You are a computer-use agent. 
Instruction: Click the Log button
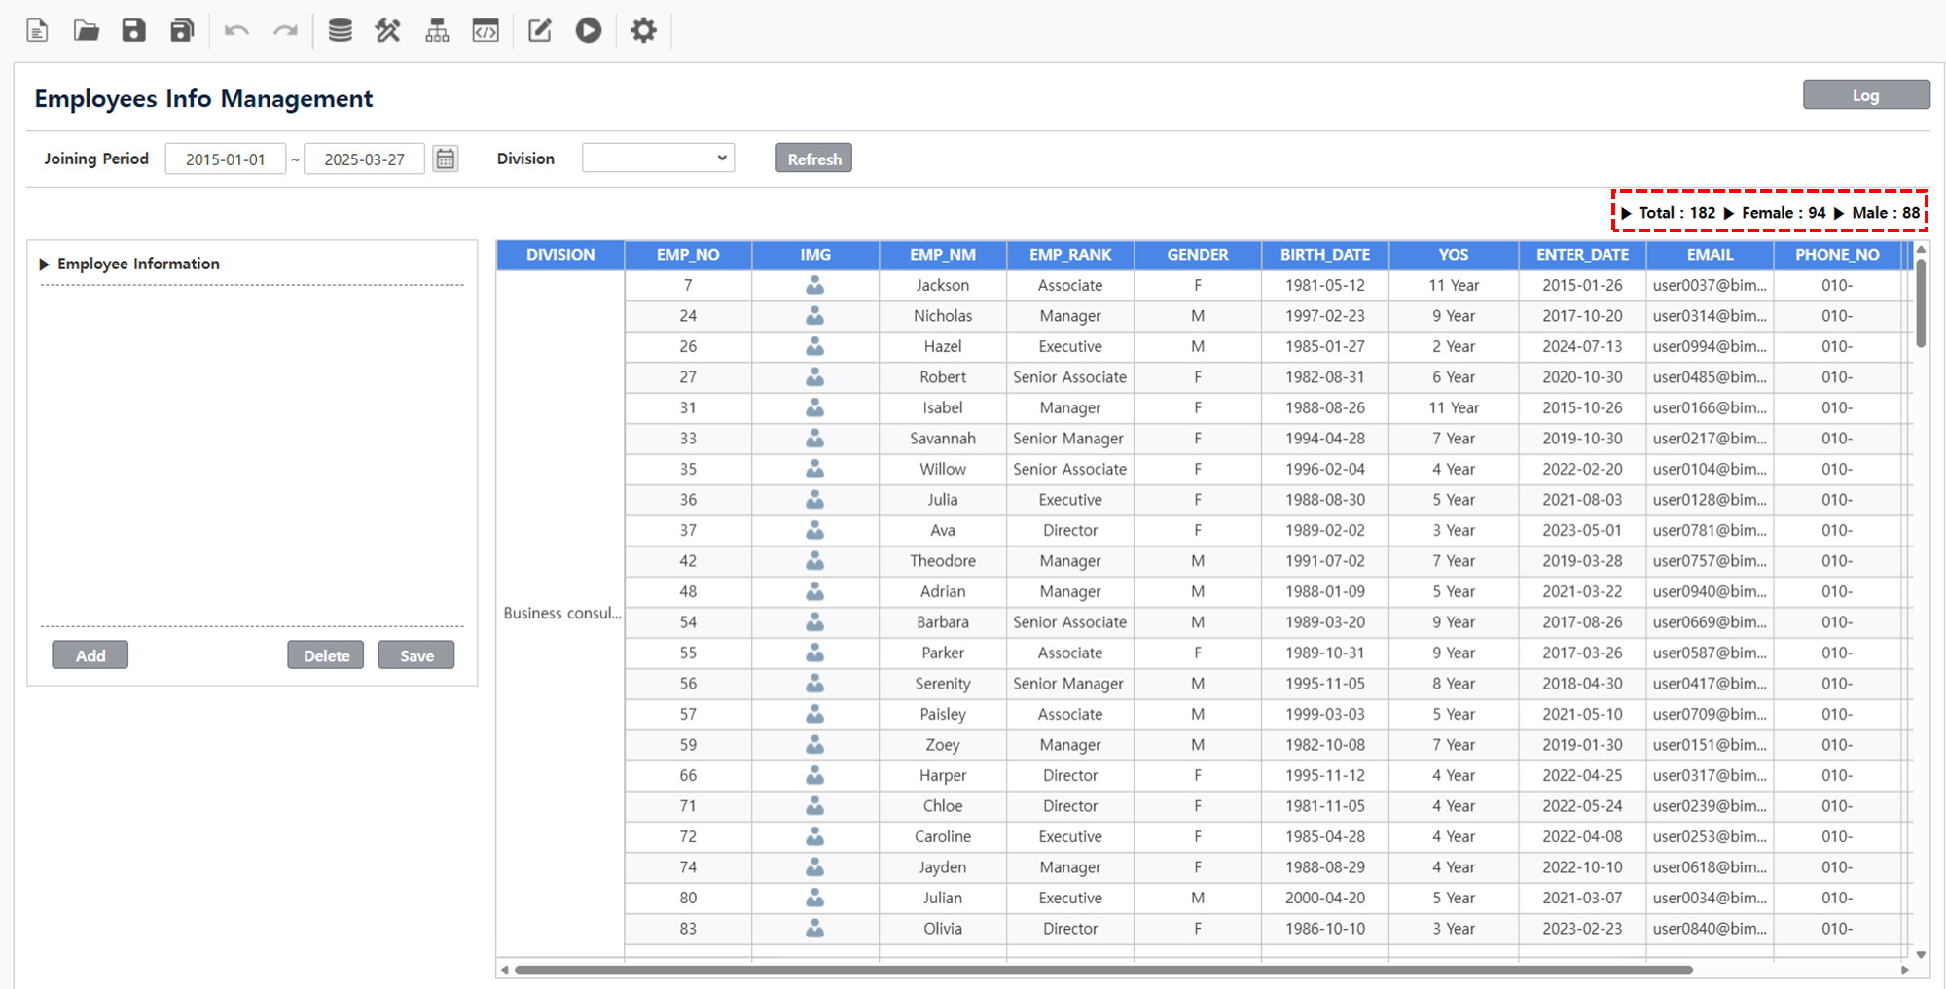(x=1865, y=94)
